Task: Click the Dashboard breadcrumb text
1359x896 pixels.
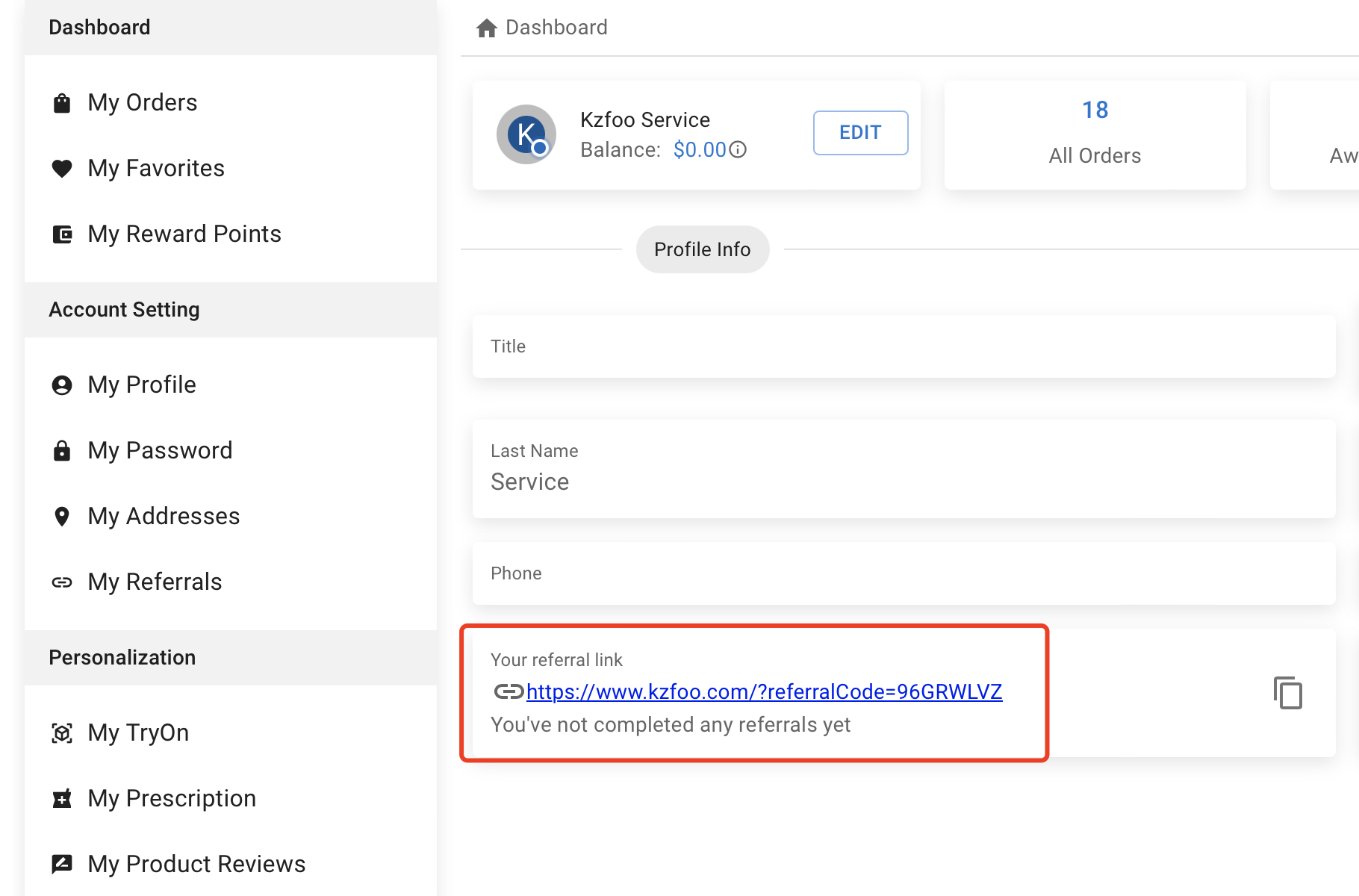Action: click(x=556, y=28)
